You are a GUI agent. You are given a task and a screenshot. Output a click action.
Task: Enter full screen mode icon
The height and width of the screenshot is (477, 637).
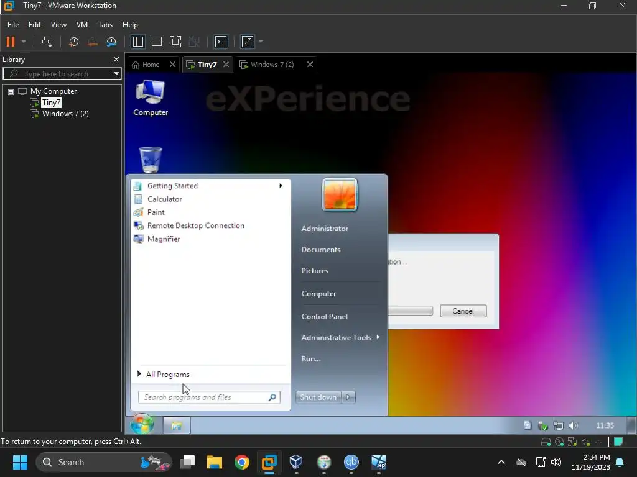pos(175,42)
